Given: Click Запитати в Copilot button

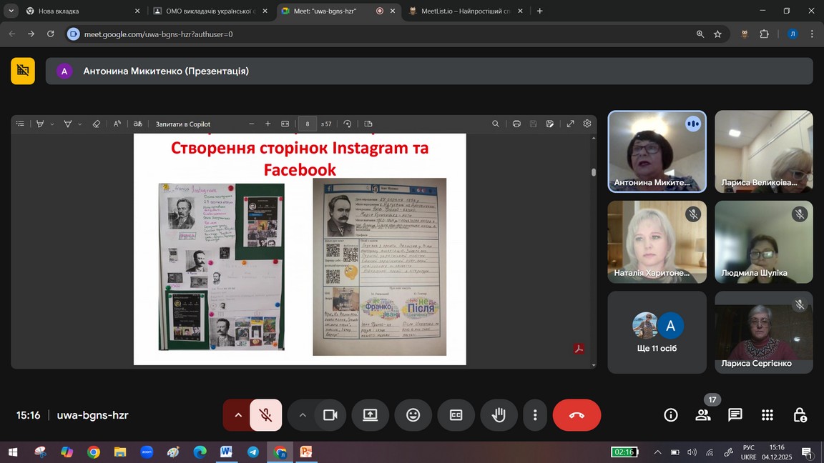Looking at the screenshot, I should (183, 124).
